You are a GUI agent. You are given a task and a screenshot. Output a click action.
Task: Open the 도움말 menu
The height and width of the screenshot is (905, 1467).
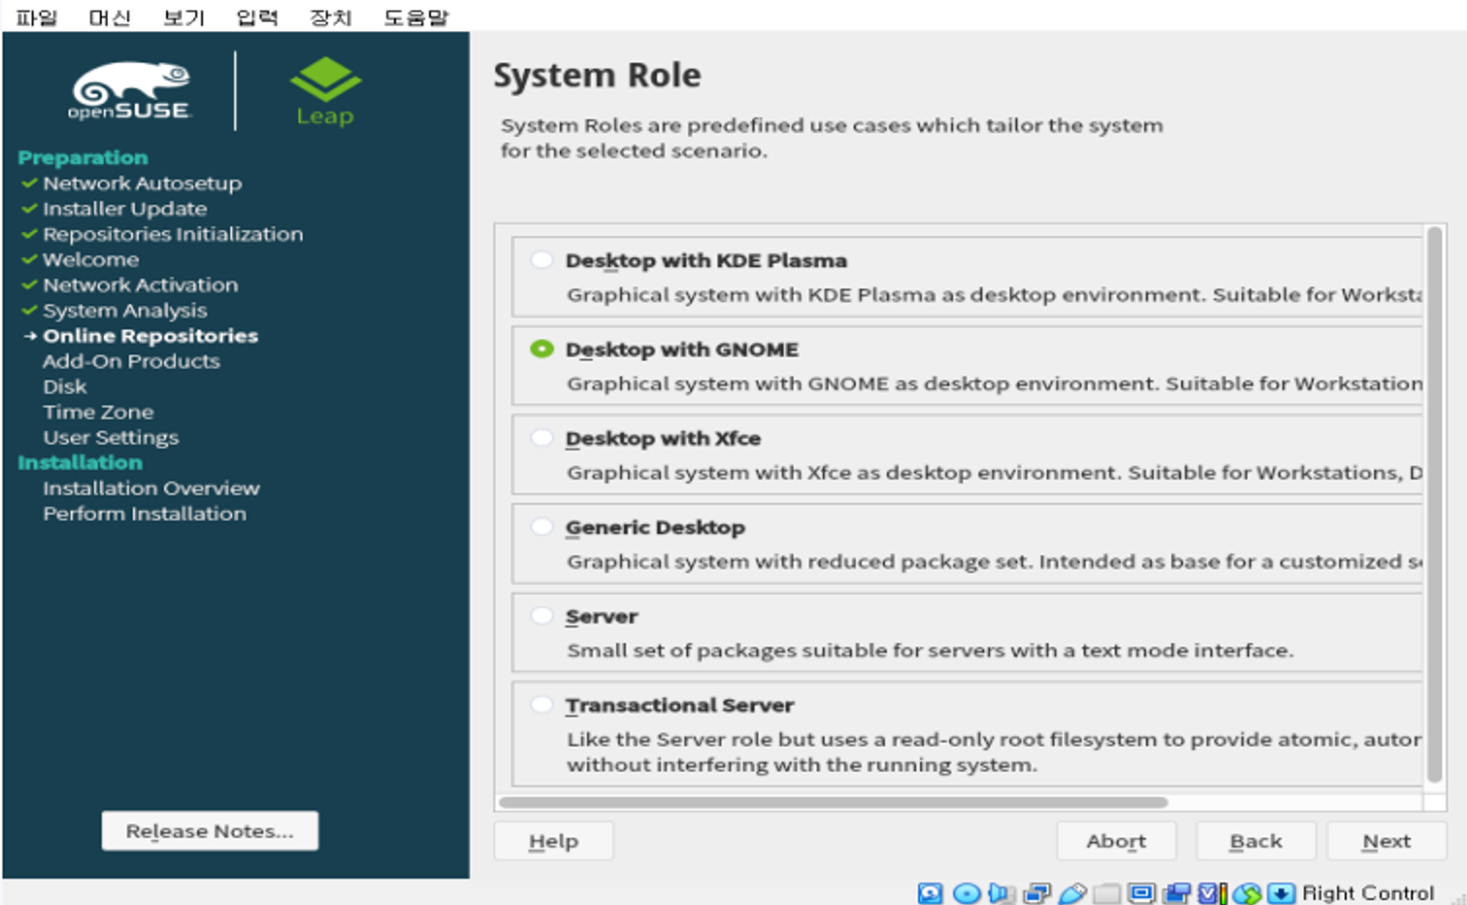pos(416,17)
